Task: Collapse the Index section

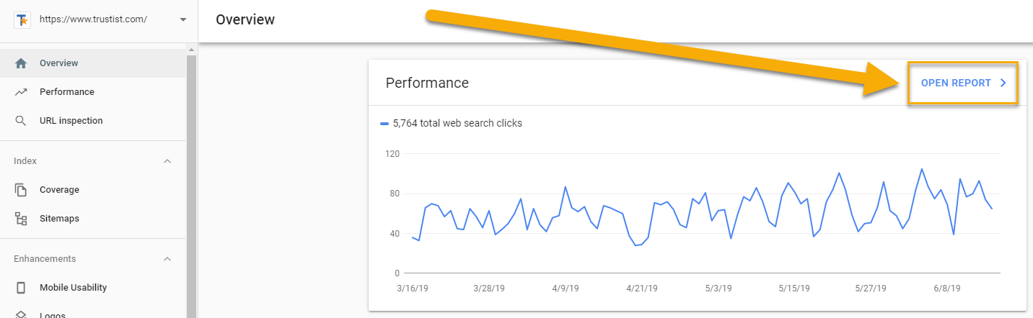Action: tap(167, 161)
